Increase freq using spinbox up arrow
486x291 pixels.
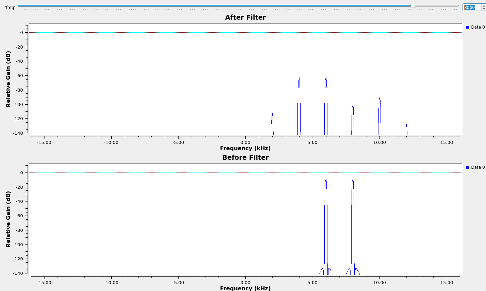point(484,6)
